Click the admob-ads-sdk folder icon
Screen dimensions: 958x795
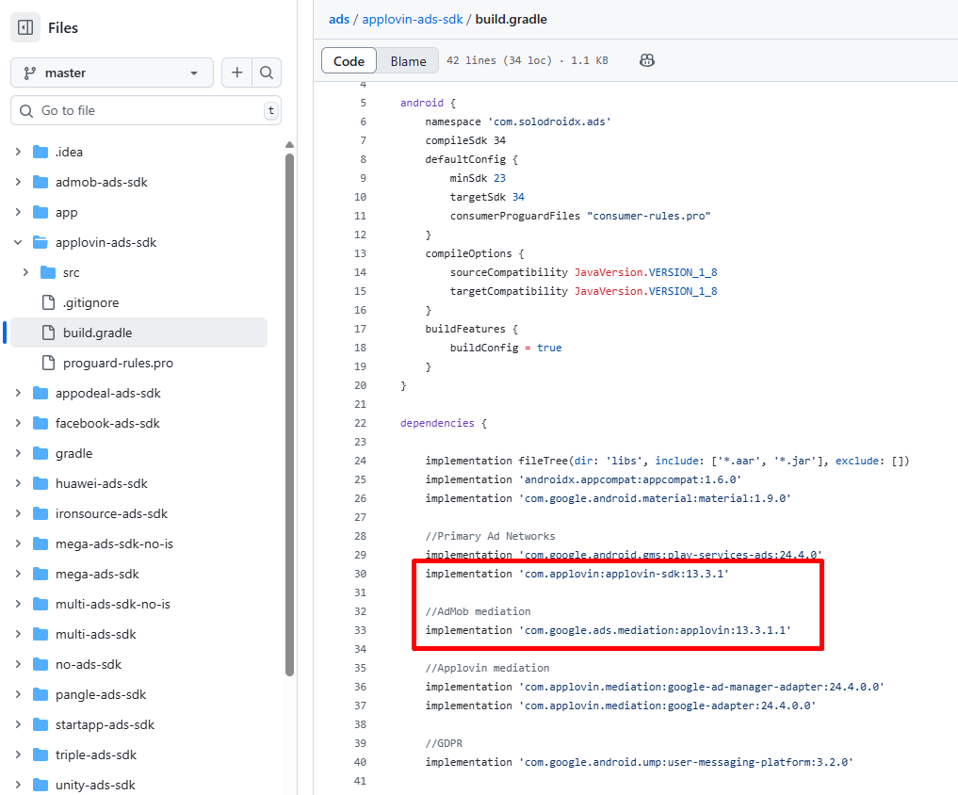pos(41,182)
